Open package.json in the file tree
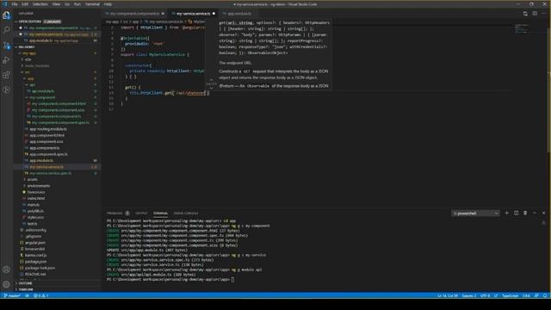The height and width of the screenshot is (310, 551). 35,262
